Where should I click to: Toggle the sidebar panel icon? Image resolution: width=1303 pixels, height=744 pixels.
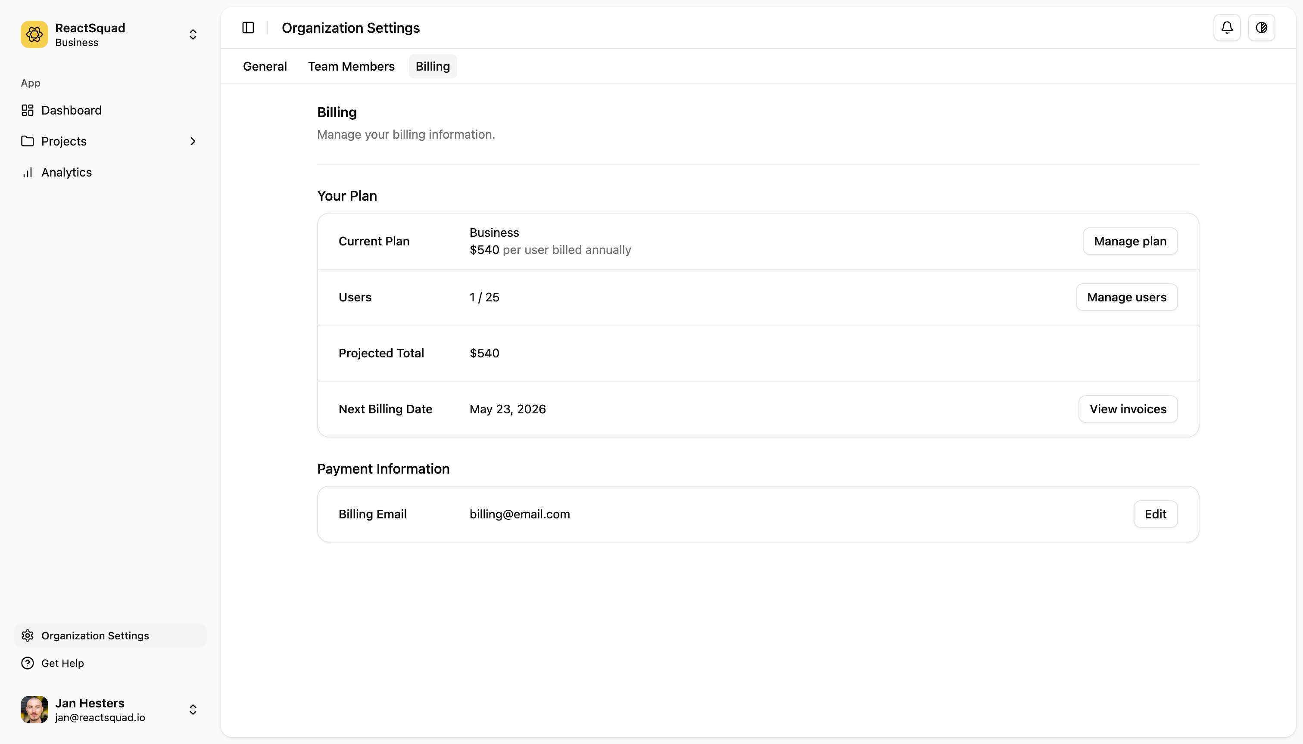click(248, 28)
